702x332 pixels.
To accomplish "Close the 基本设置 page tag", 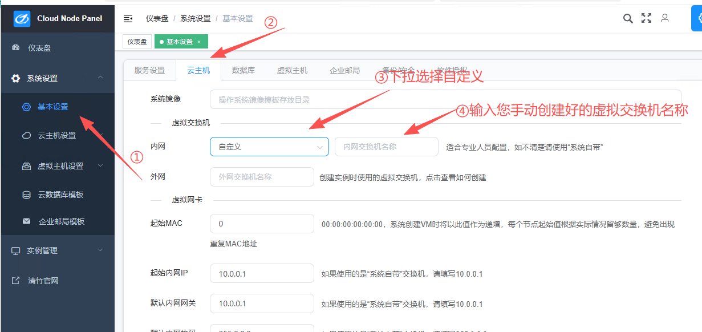I will click(x=199, y=42).
